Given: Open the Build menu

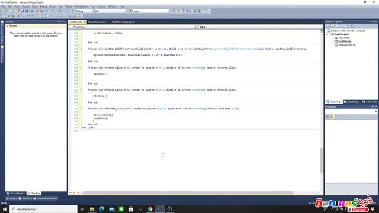Looking at the screenshot, I should click(35, 7).
